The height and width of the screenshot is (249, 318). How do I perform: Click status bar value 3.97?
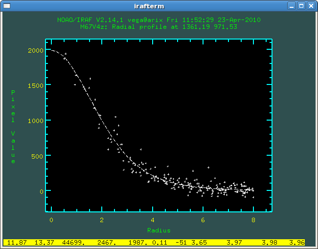[234, 242]
